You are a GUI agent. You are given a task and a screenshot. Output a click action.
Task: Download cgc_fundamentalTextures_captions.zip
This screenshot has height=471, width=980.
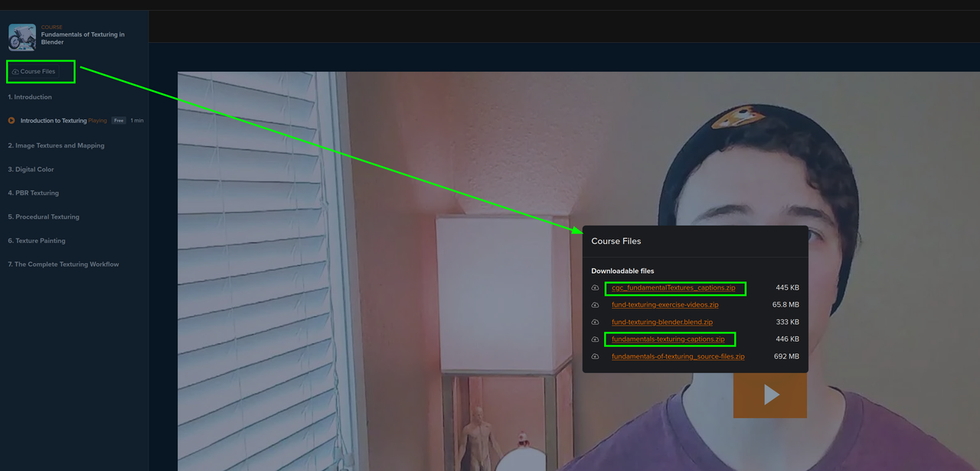(673, 287)
